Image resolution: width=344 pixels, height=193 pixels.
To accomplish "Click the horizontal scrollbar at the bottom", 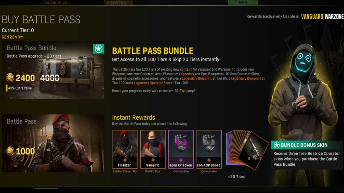I will 46,188.
